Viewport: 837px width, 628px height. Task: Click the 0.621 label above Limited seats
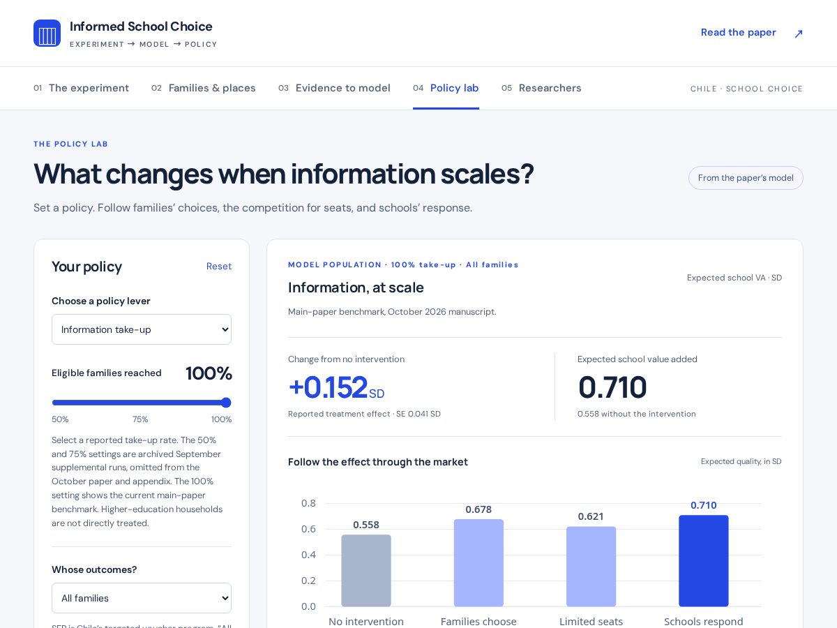591,516
